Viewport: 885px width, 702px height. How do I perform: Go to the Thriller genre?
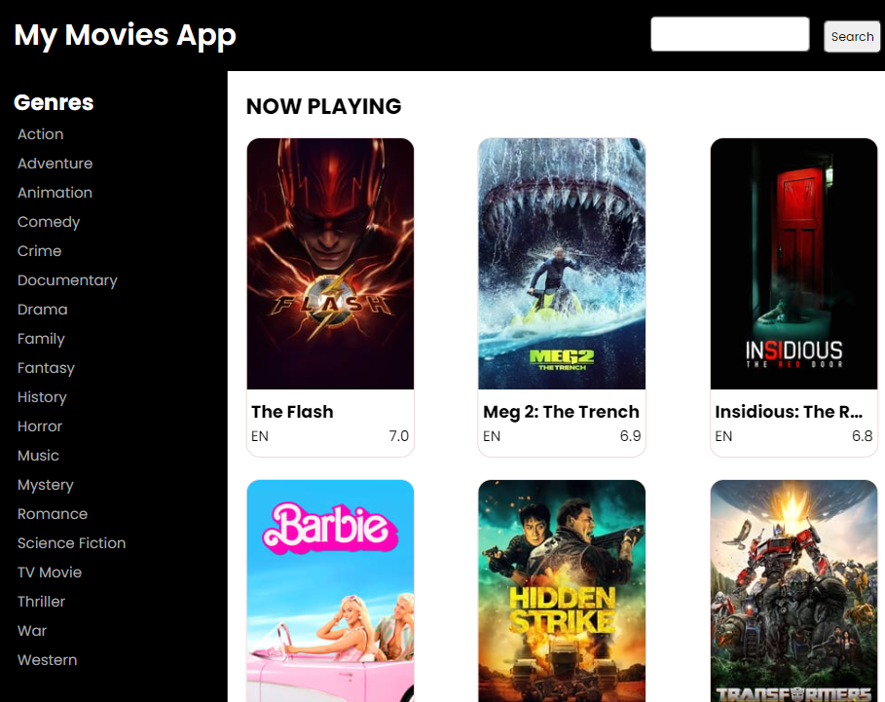pos(41,602)
